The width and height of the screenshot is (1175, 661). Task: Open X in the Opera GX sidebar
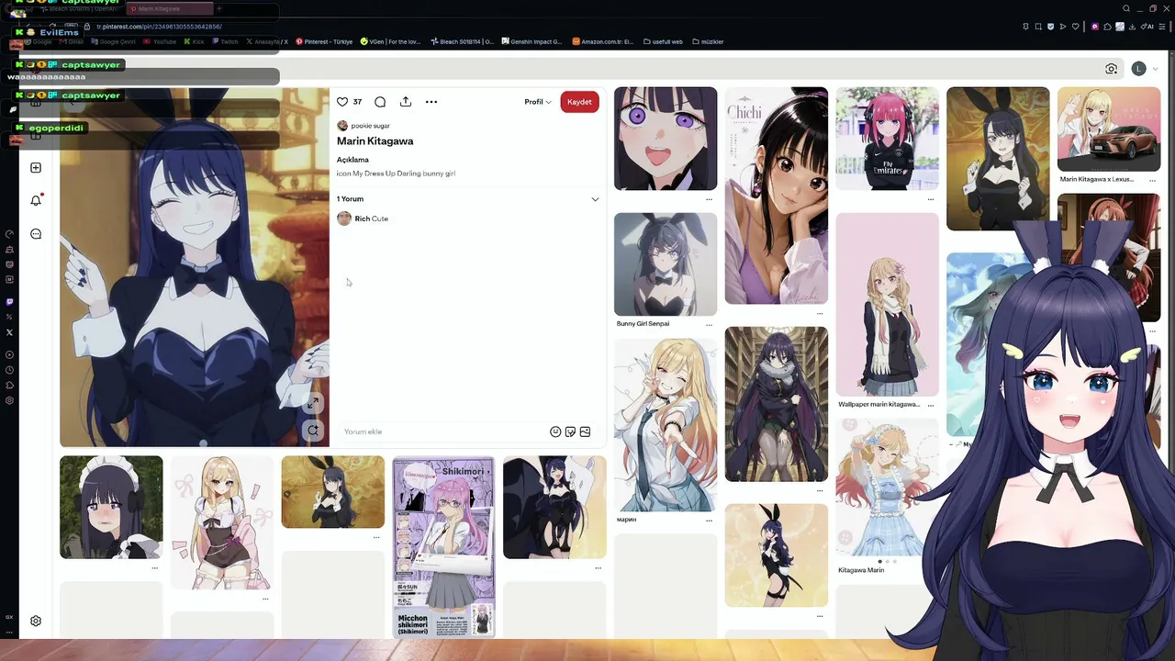tap(9, 332)
